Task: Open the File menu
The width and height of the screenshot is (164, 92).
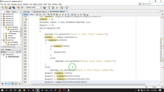Action: 2,4
